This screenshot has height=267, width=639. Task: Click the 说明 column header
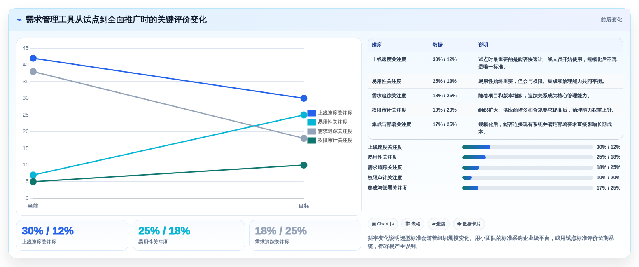tap(483, 45)
